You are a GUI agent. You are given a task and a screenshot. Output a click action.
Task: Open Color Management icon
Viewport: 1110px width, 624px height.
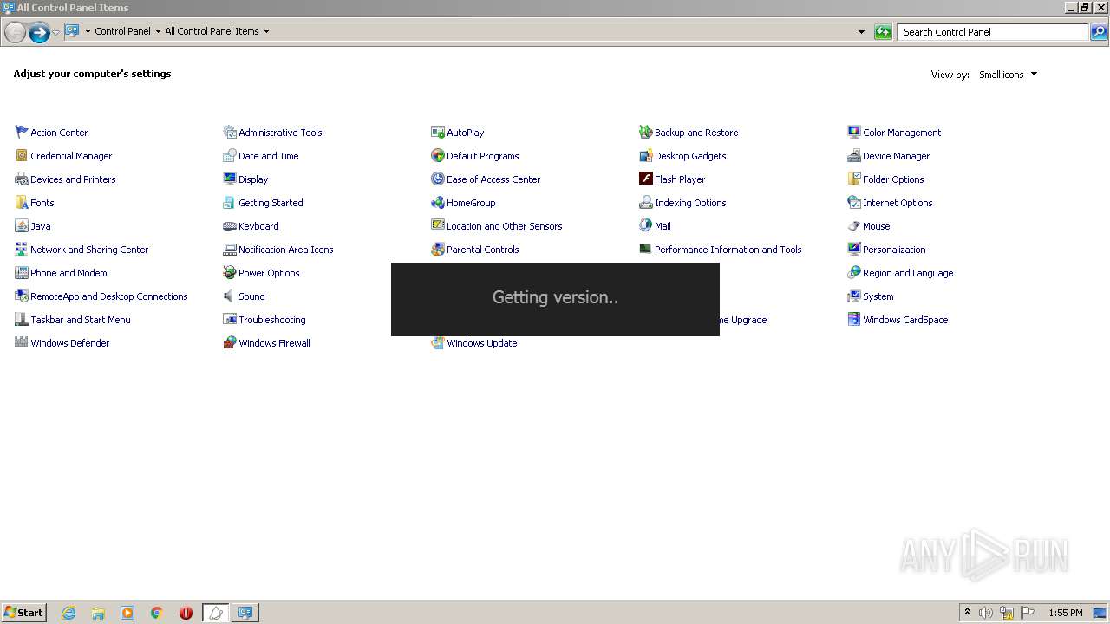[854, 133]
